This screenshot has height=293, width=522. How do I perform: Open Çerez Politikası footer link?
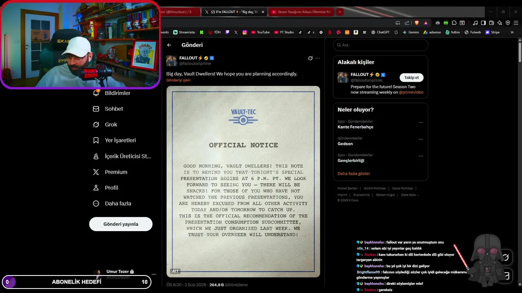point(403,188)
